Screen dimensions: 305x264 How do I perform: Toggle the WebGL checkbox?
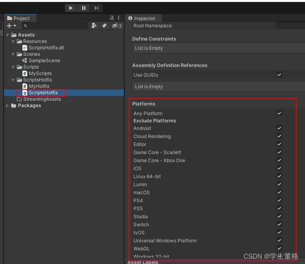(279, 248)
